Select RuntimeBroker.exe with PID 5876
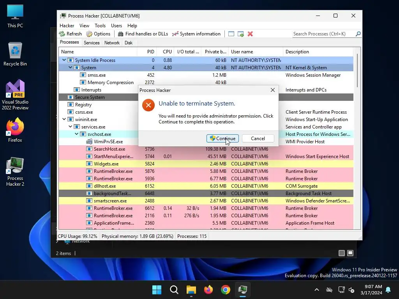The image size is (399, 299). (206, 171)
